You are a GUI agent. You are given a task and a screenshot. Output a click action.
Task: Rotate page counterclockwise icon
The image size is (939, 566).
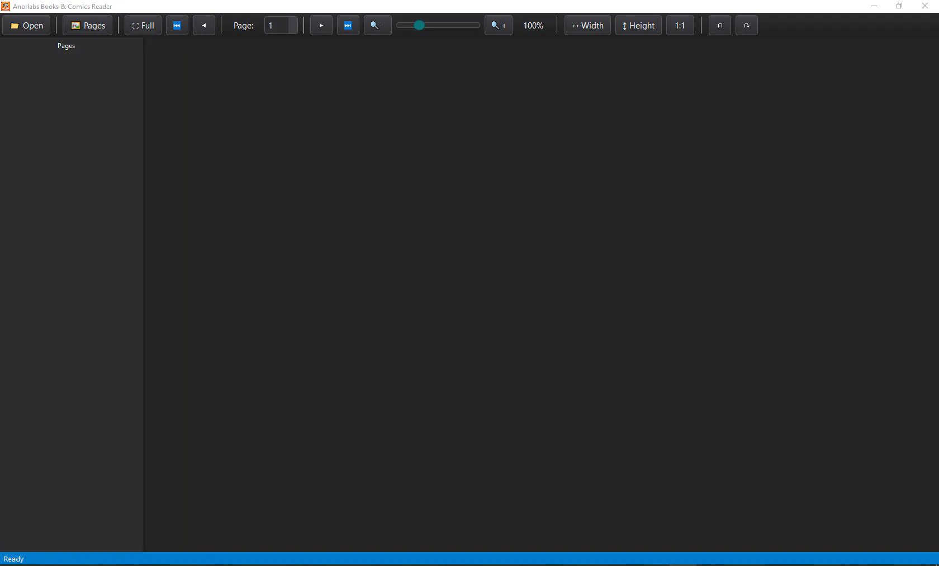pos(720,26)
